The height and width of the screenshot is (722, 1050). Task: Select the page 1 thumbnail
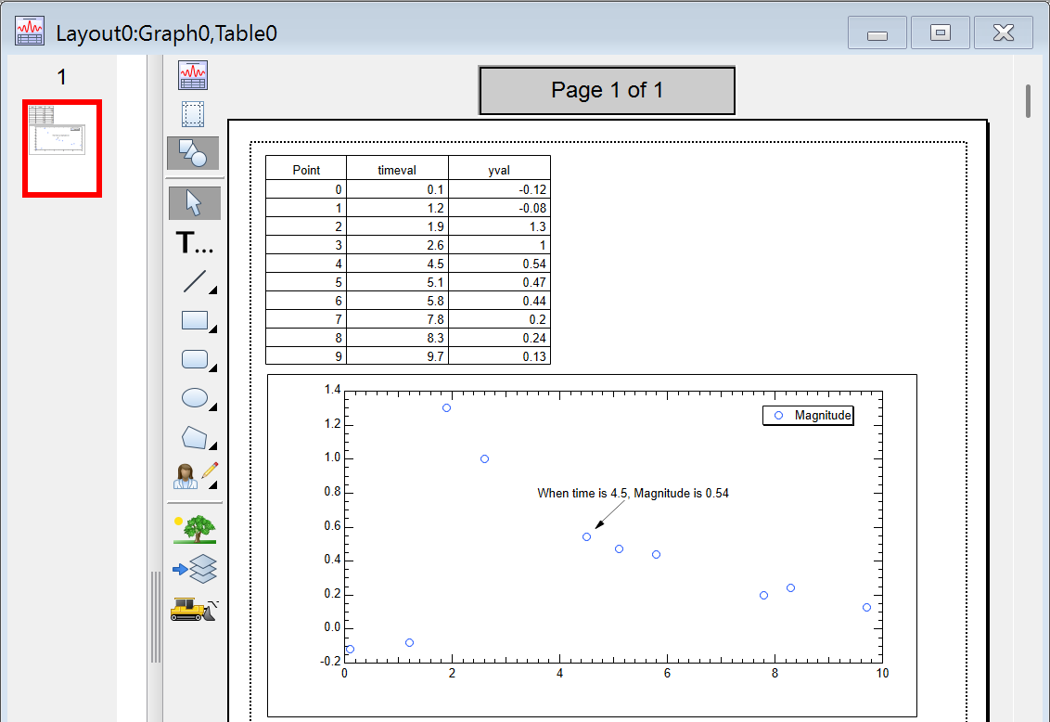pyautogui.click(x=62, y=148)
